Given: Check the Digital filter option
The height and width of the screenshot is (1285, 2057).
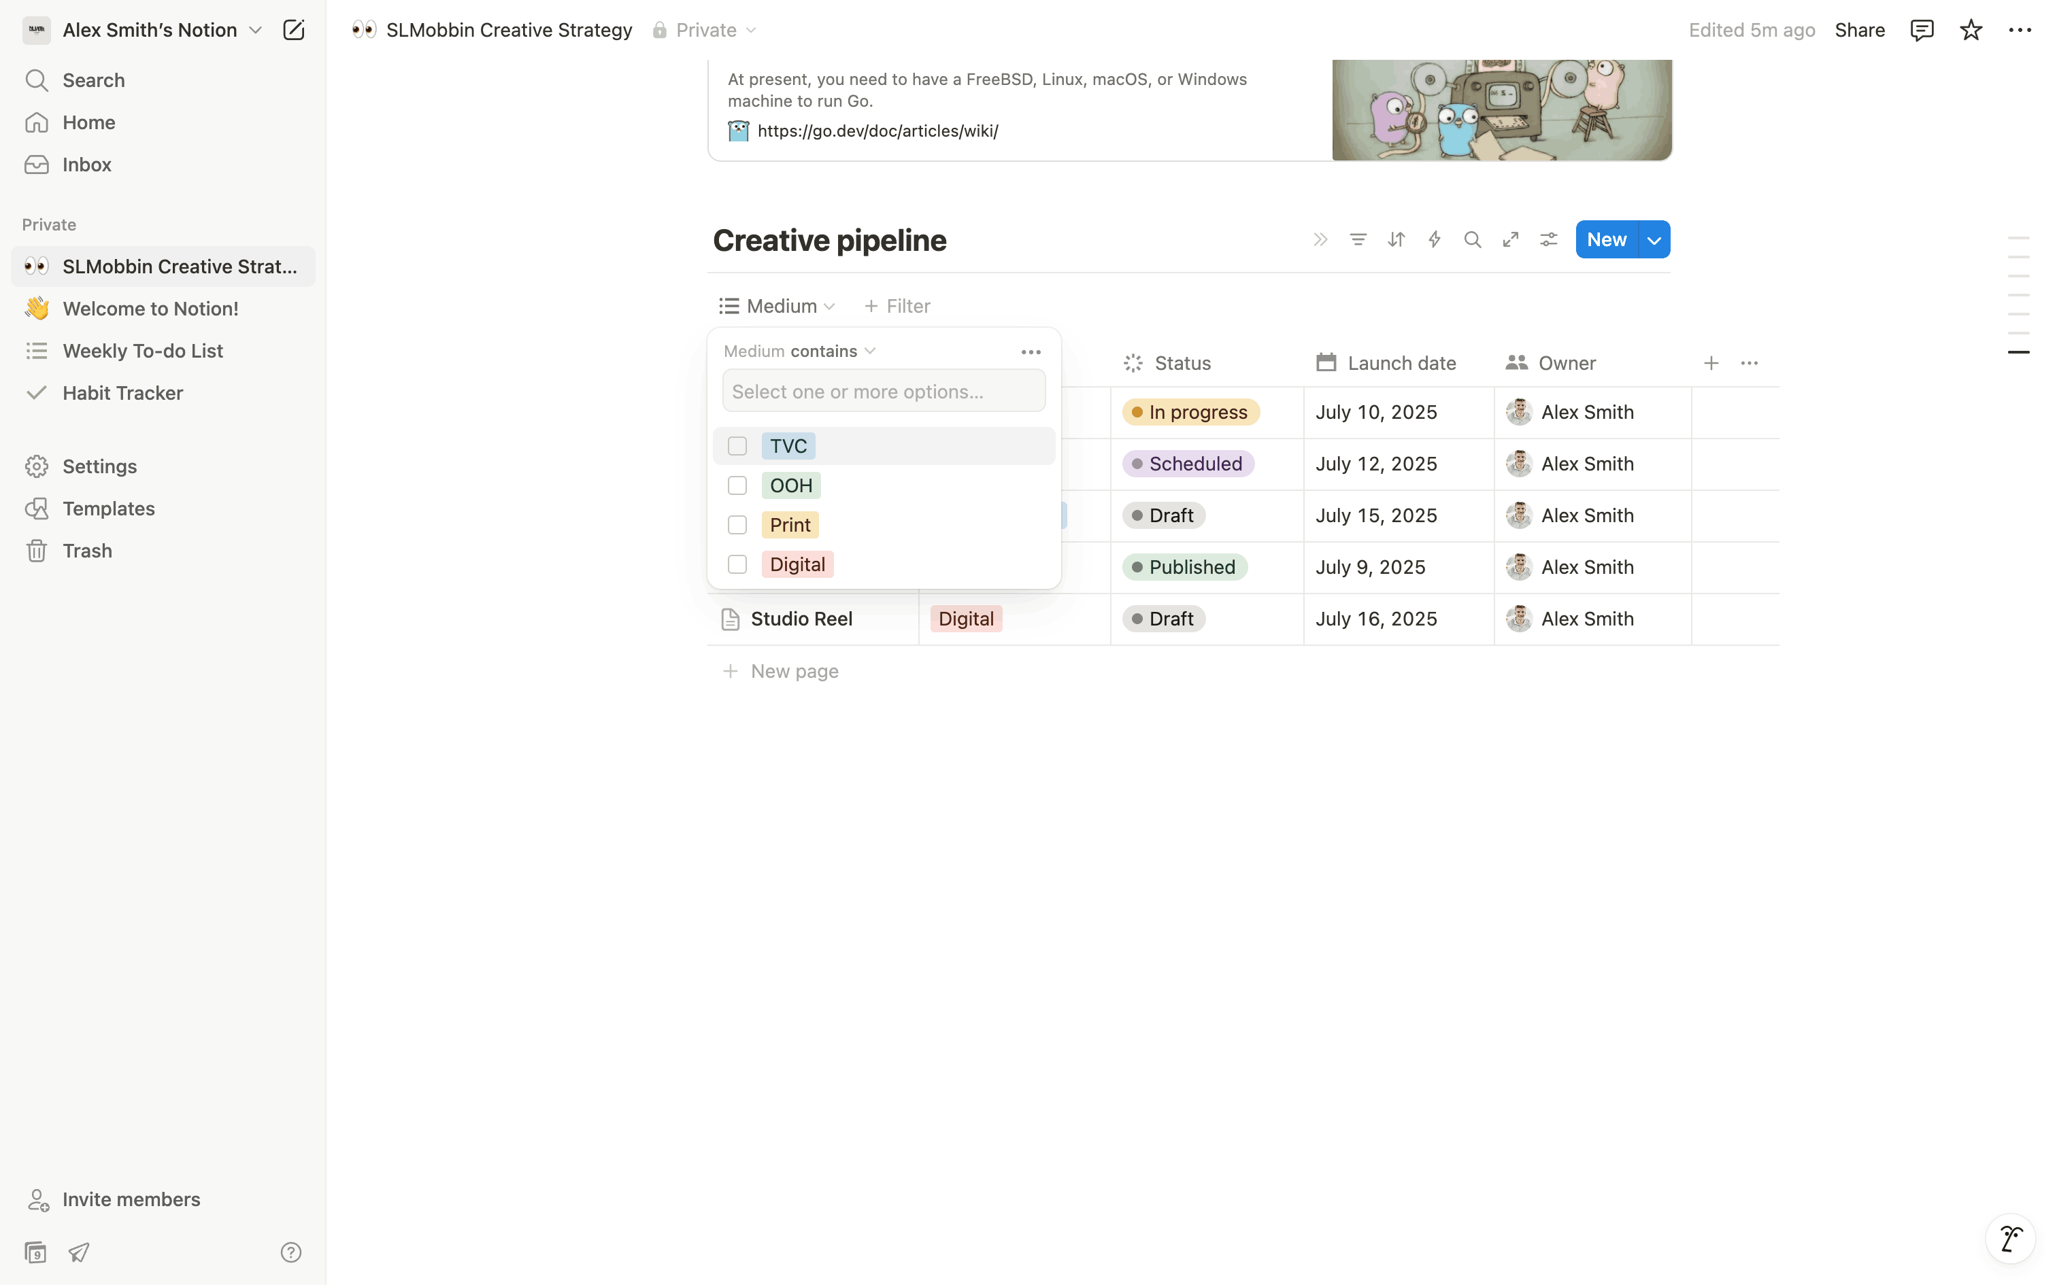Looking at the screenshot, I should tap(737, 564).
